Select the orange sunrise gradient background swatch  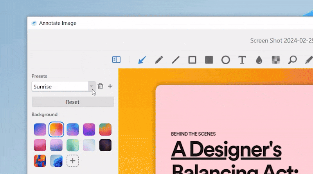pyautogui.click(x=56, y=129)
